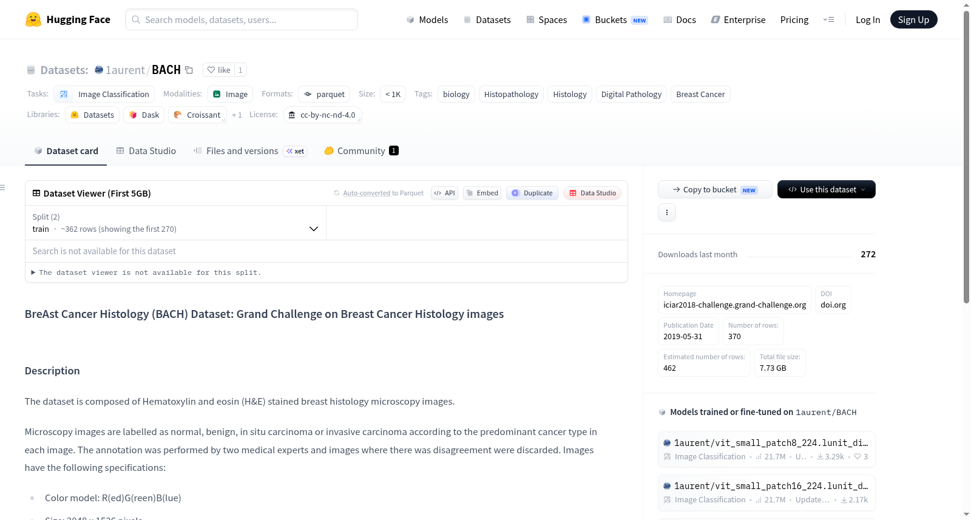Open the Community tab
This screenshot has height=520, width=971.
(x=361, y=151)
